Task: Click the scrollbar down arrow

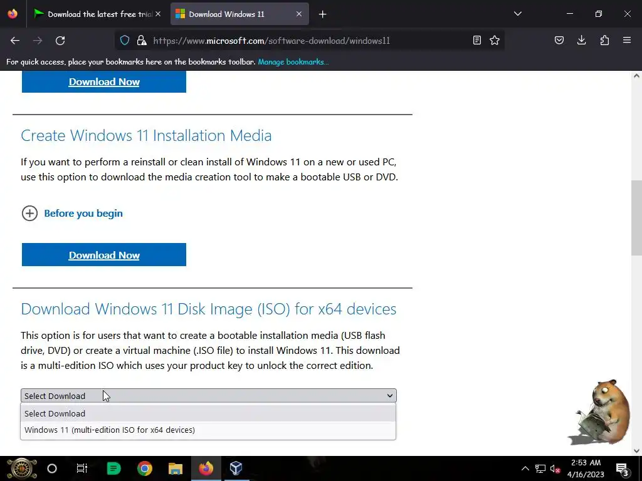Action: coord(636,451)
